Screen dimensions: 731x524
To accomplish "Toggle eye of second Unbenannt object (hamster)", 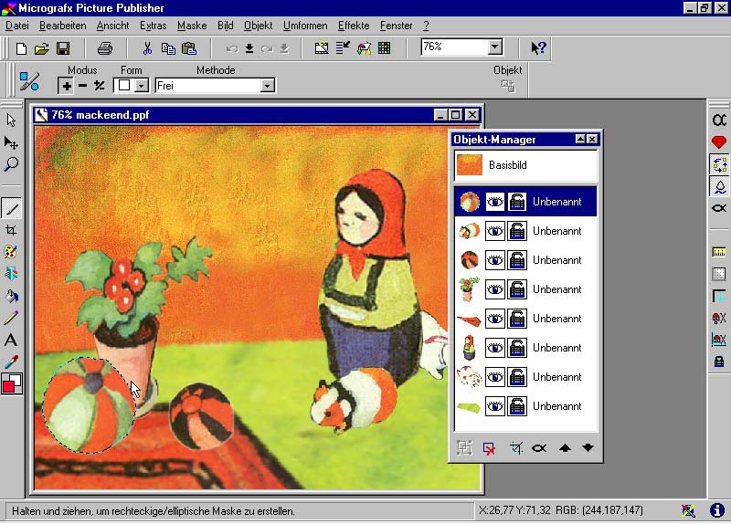I will click(494, 231).
